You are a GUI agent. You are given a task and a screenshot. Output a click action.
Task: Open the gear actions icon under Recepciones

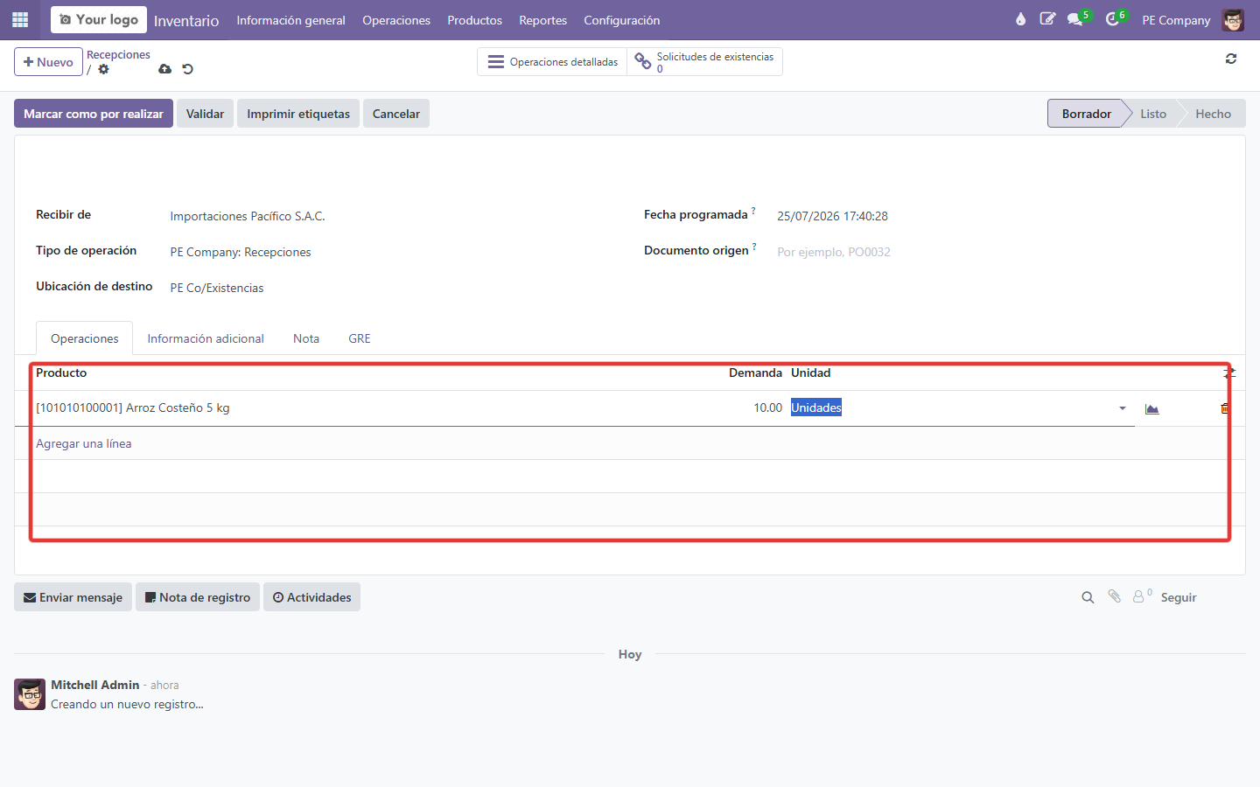pos(103,70)
